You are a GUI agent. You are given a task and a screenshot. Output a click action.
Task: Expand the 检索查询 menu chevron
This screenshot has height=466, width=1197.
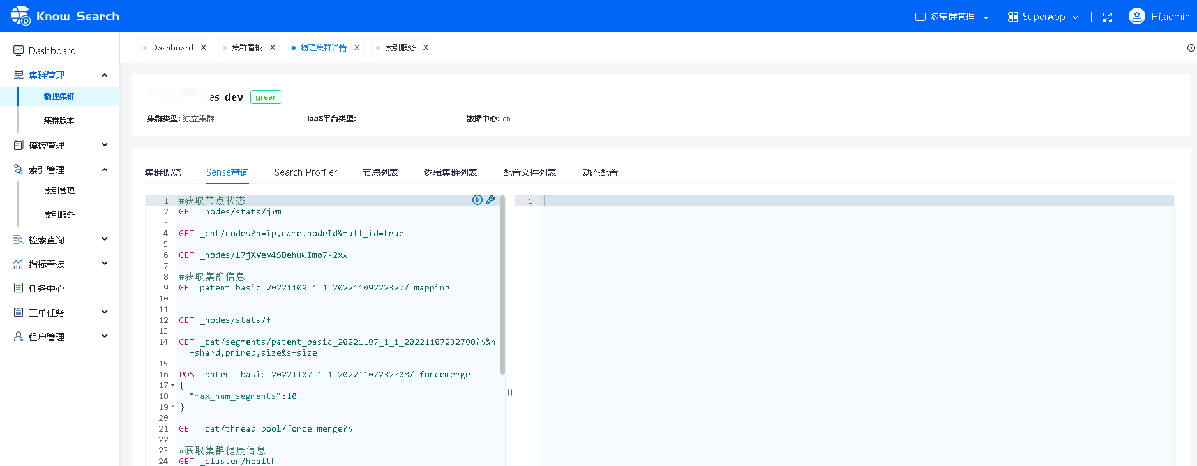[105, 239]
